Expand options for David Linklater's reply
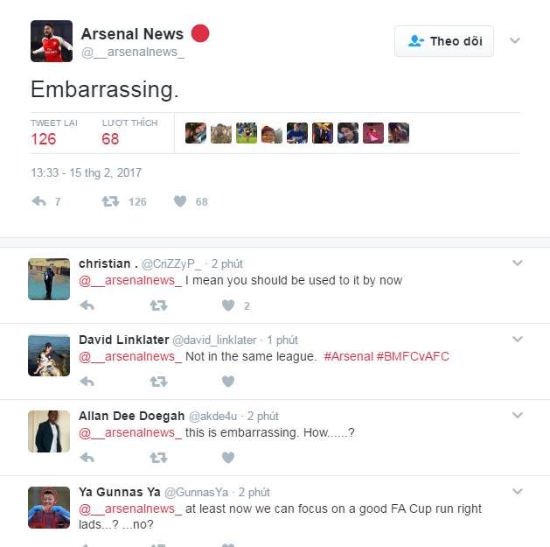The width and height of the screenshot is (550, 547). pyautogui.click(x=517, y=339)
